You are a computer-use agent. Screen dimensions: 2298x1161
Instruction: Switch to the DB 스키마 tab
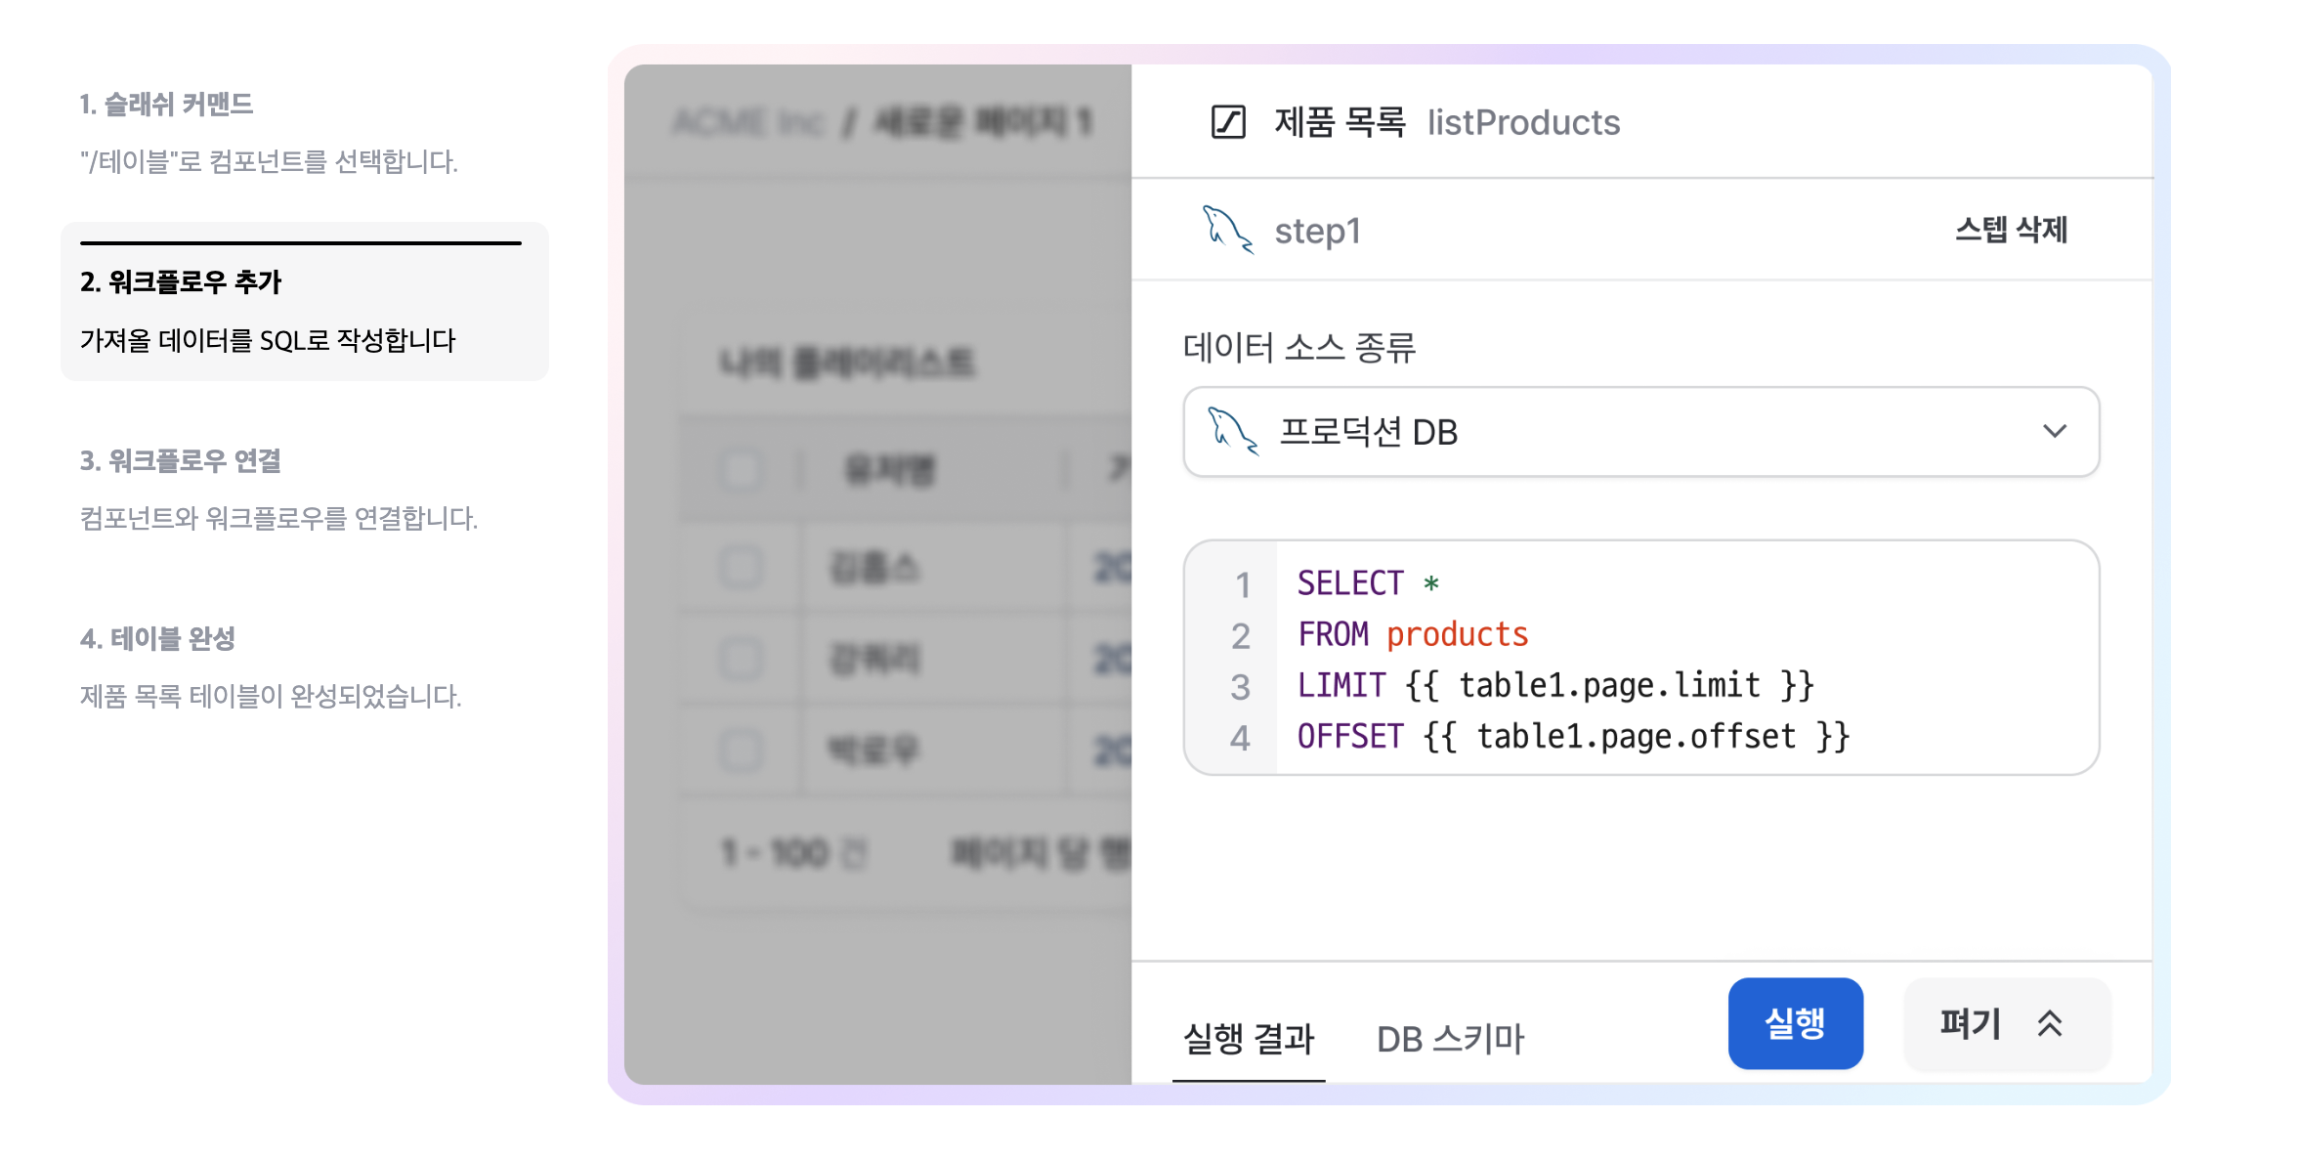pyautogui.click(x=1450, y=1039)
